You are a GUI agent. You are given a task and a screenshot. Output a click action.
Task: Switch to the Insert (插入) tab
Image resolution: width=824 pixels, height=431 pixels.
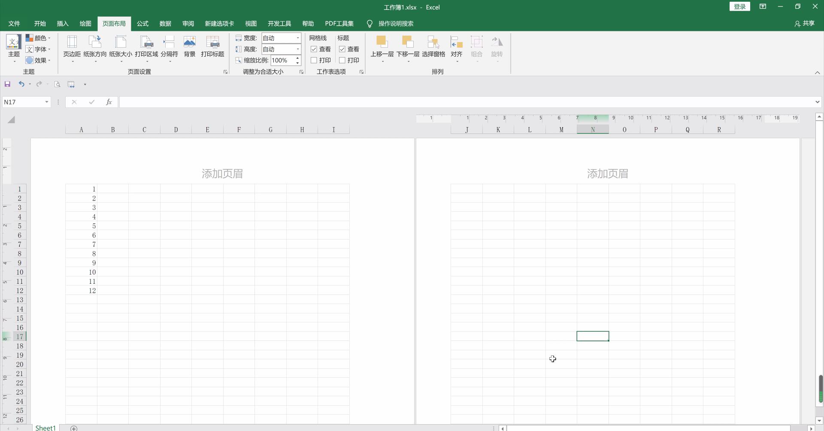click(63, 24)
